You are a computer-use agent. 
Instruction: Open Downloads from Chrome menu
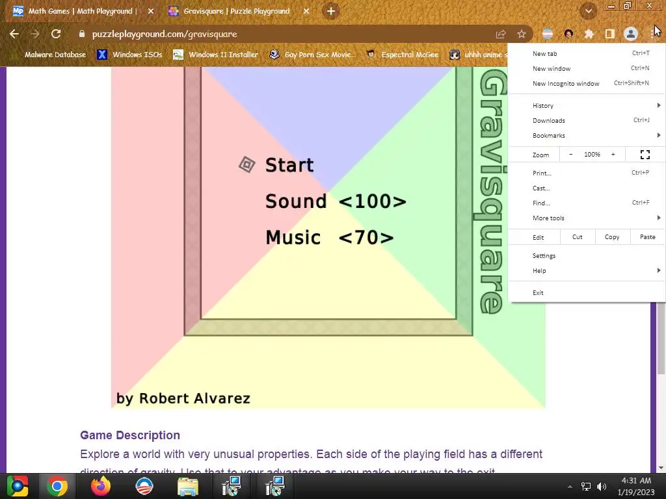tap(587, 120)
